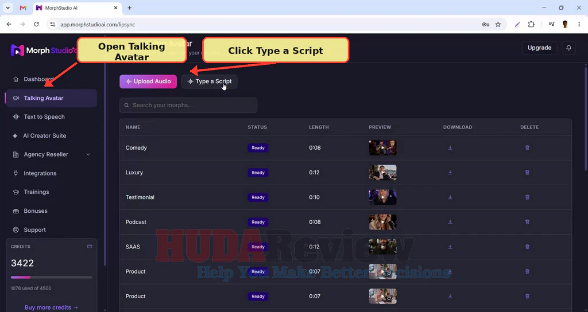
Task: Click the credits usage progress bar
Action: pyautogui.click(x=51, y=278)
